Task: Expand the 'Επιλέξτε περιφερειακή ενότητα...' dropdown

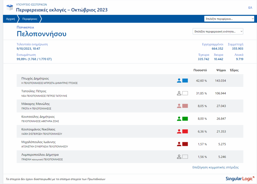Action: [x=218, y=32]
